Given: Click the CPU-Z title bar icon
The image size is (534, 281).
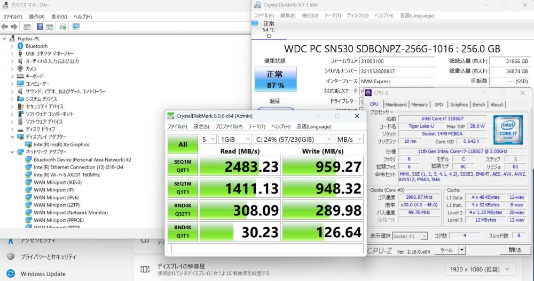Looking at the screenshot, I should [368, 93].
